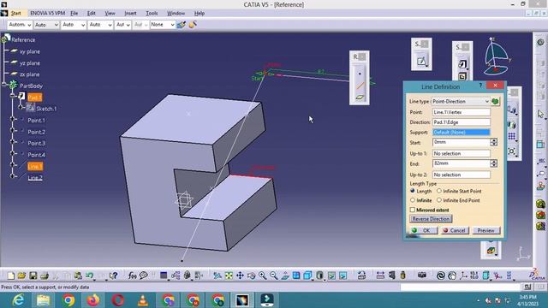Click the Up-to 1 selection field

(x=461, y=154)
